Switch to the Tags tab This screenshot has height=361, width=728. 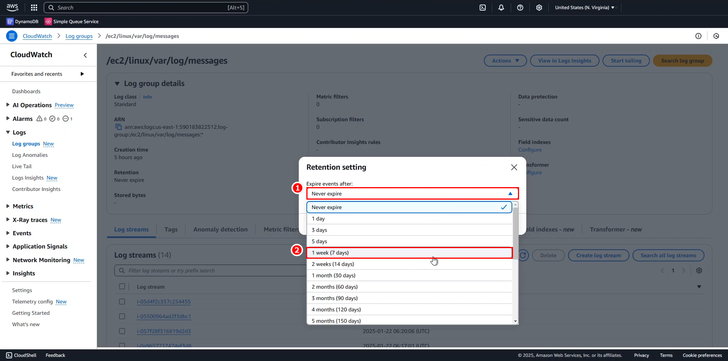point(171,230)
